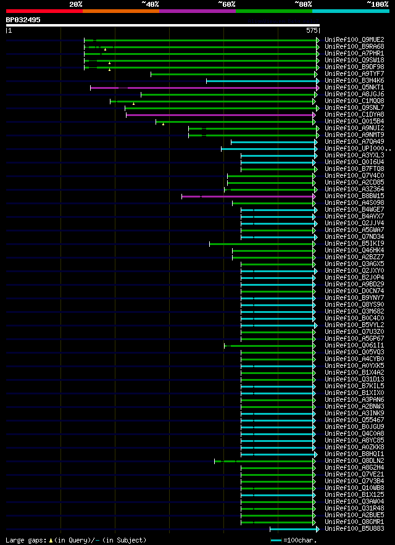Select the UniRef100_Q46HK4 hit label

[x=354, y=250]
